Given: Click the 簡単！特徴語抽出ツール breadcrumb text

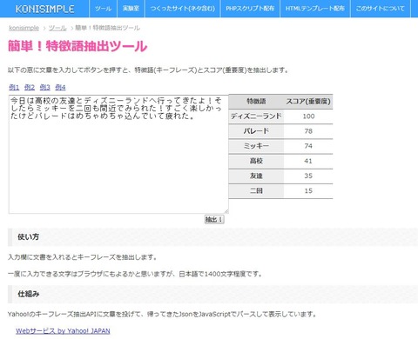Looking at the screenshot, I should (107, 28).
